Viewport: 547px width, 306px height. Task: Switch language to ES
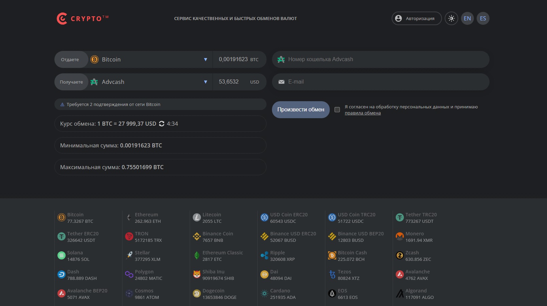tap(483, 18)
